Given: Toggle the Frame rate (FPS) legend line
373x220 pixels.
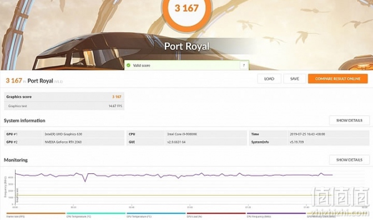Looking at the screenshot, I should click(36, 215).
